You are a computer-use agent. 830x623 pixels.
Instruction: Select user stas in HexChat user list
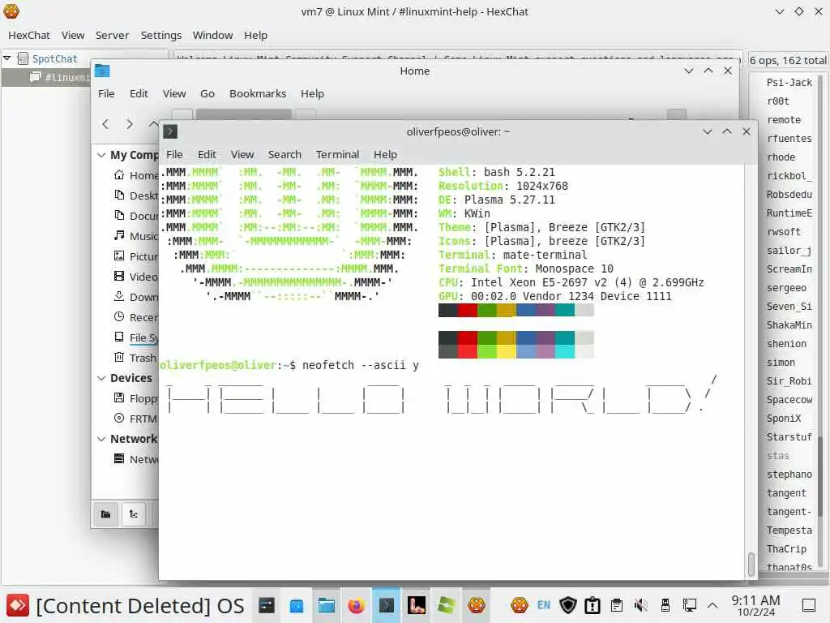click(777, 456)
